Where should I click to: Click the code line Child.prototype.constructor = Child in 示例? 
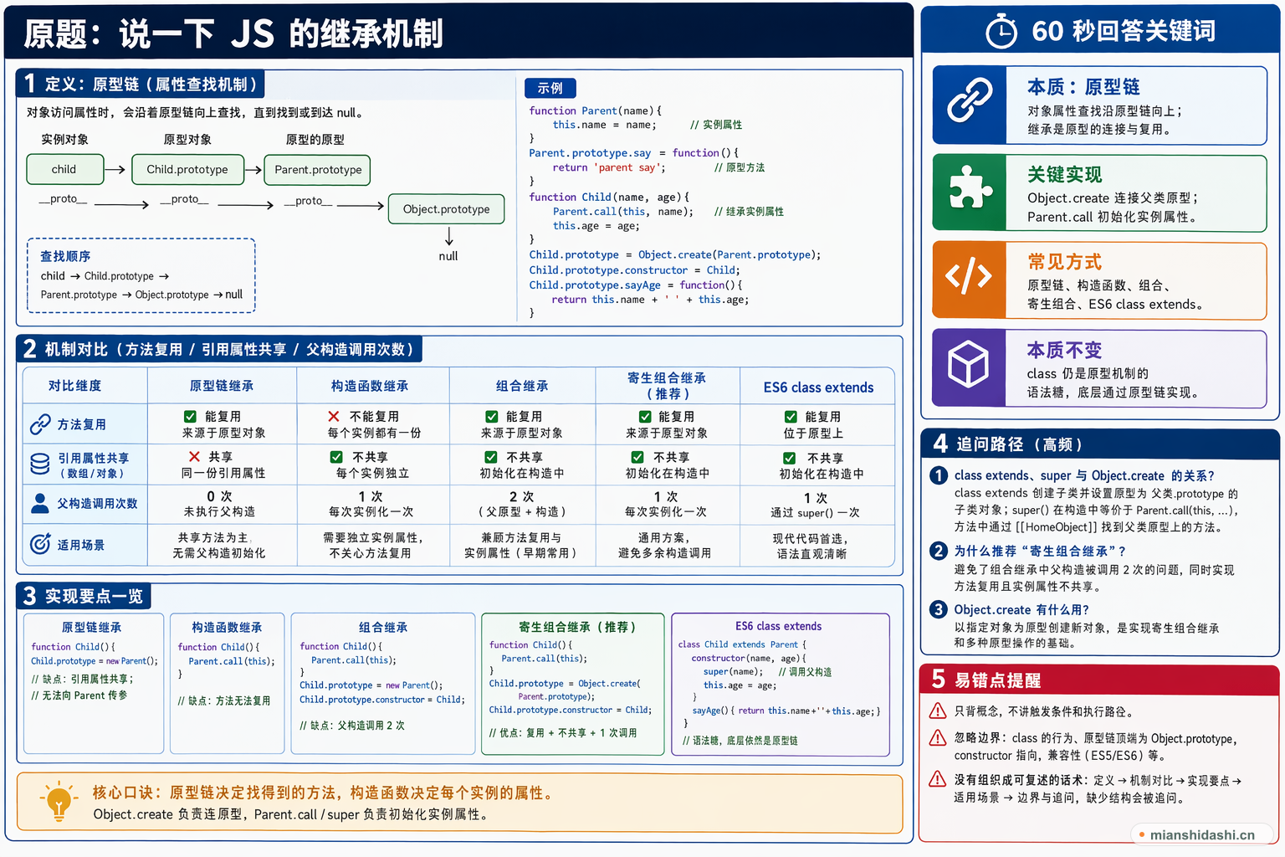pyautogui.click(x=634, y=270)
